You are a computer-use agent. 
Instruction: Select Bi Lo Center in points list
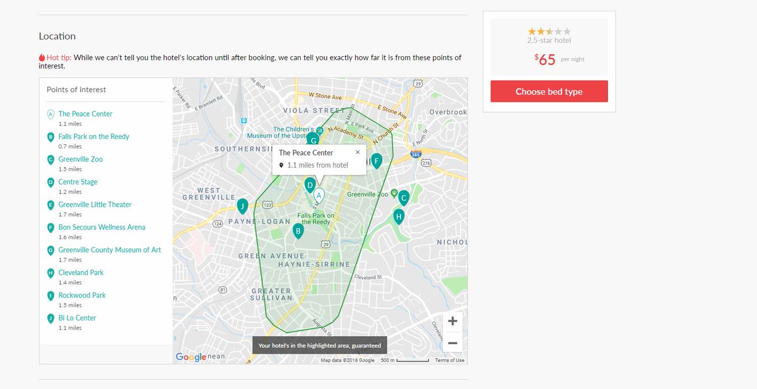point(78,318)
